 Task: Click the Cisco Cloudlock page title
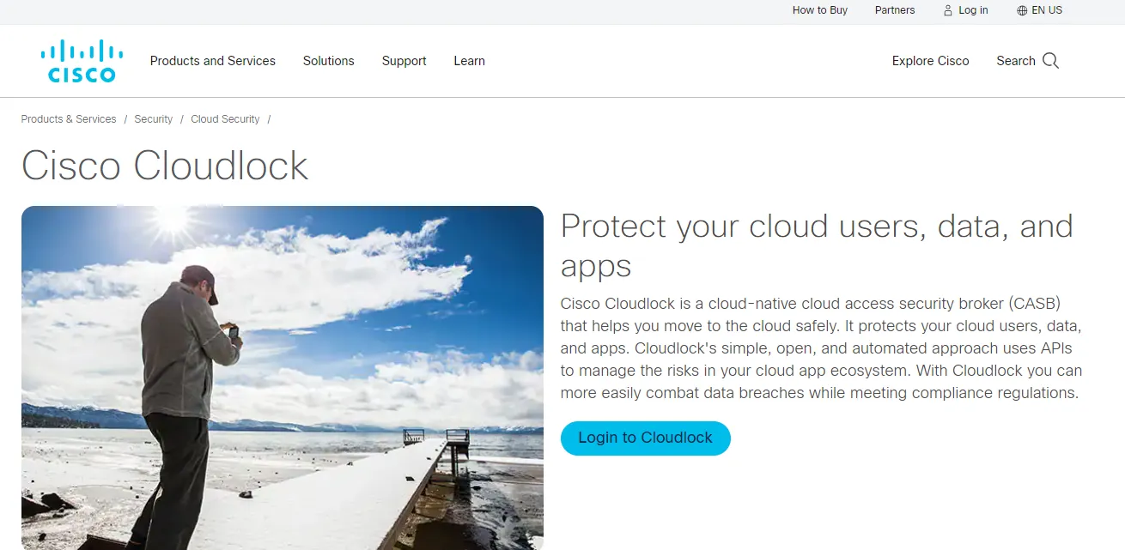165,165
